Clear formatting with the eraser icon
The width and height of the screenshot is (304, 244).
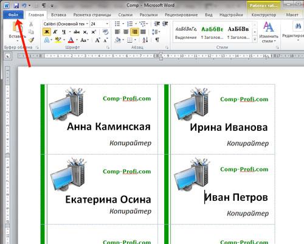(x=105, y=32)
